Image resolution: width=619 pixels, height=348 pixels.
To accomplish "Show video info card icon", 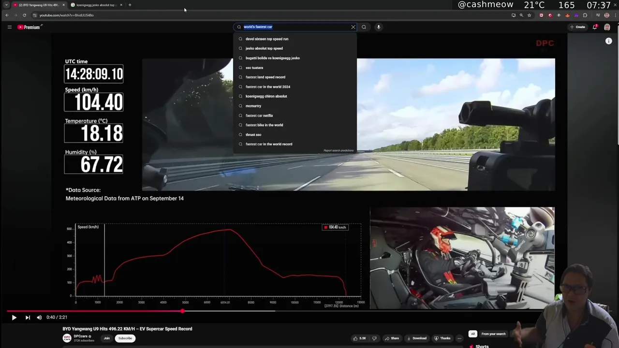I will (x=608, y=41).
